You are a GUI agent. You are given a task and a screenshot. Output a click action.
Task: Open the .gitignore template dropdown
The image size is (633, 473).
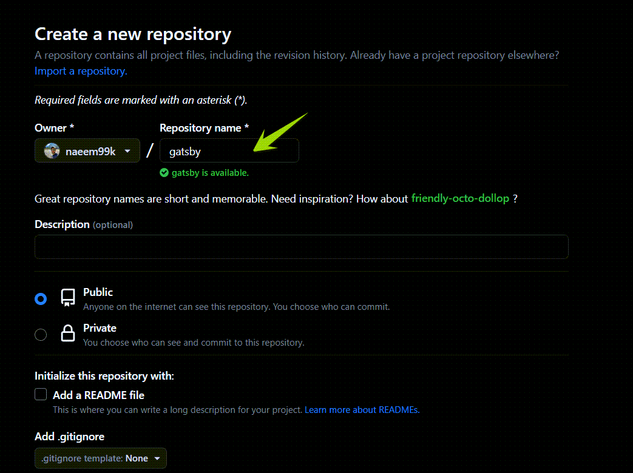[101, 458]
